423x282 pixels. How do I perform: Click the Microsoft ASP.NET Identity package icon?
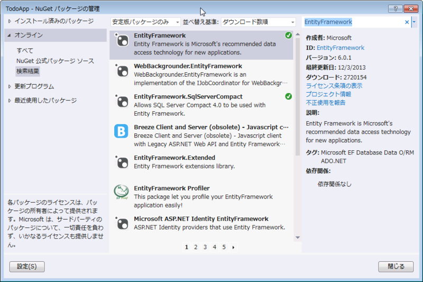click(x=122, y=223)
